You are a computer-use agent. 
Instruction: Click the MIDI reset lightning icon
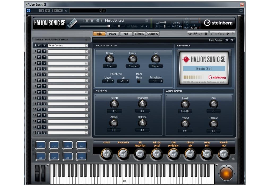pyautogui.click(x=228, y=34)
